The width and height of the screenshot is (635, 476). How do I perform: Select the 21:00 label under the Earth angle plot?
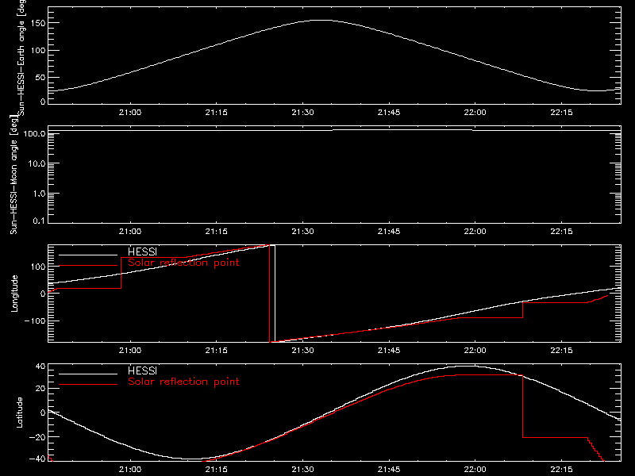tap(130, 113)
